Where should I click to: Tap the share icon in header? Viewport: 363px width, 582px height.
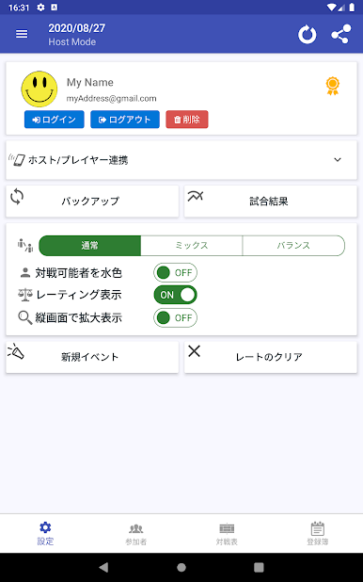[x=340, y=35]
